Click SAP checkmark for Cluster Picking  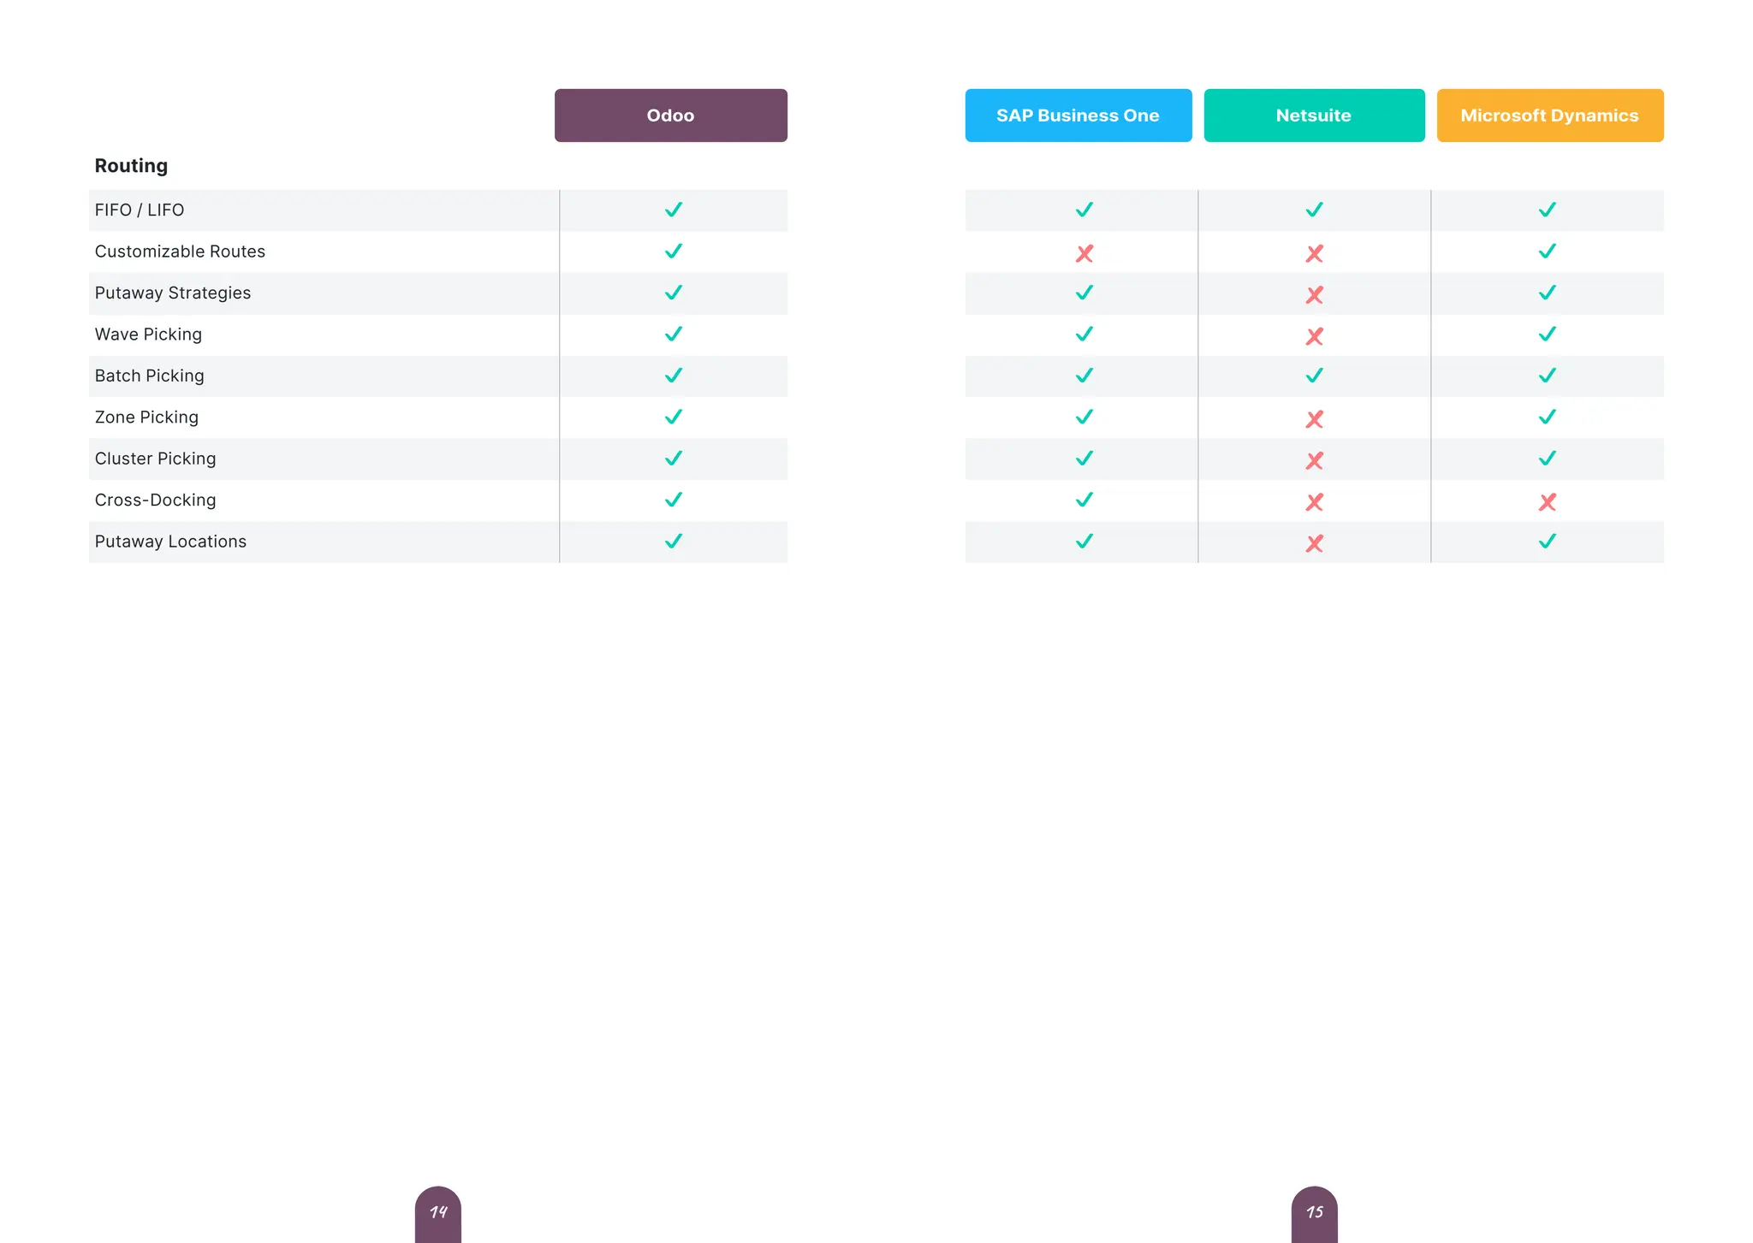(x=1084, y=459)
